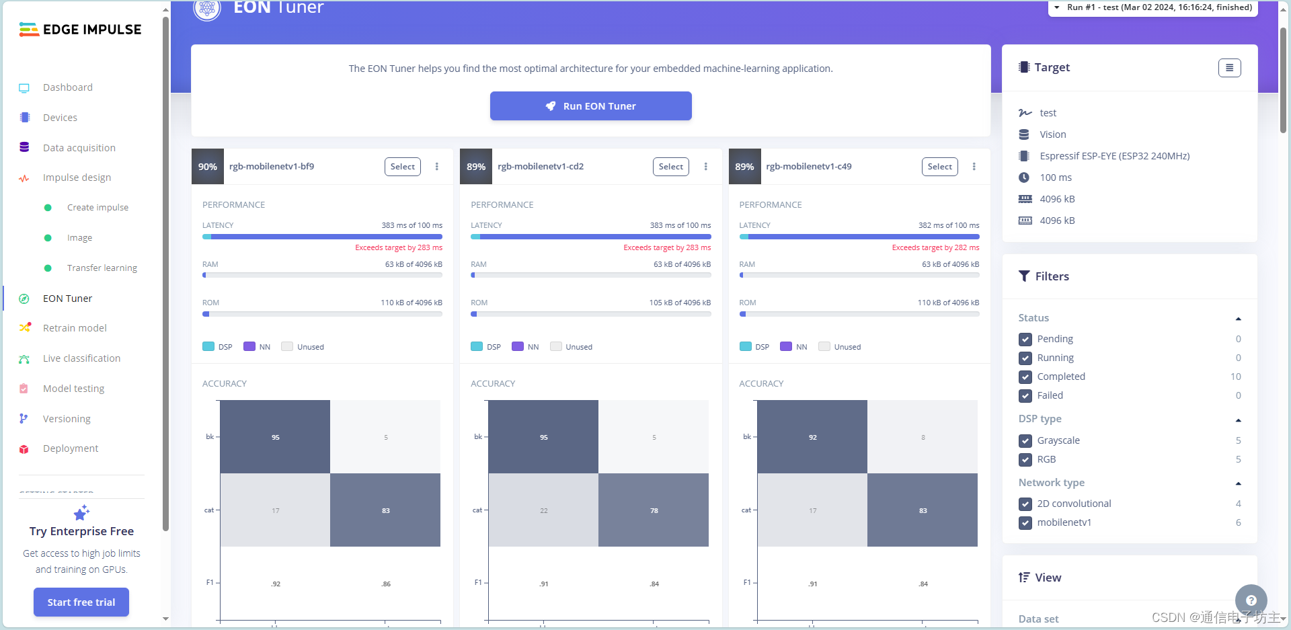Click the Impulse design pulse icon
This screenshot has height=630, width=1291.
[24, 178]
